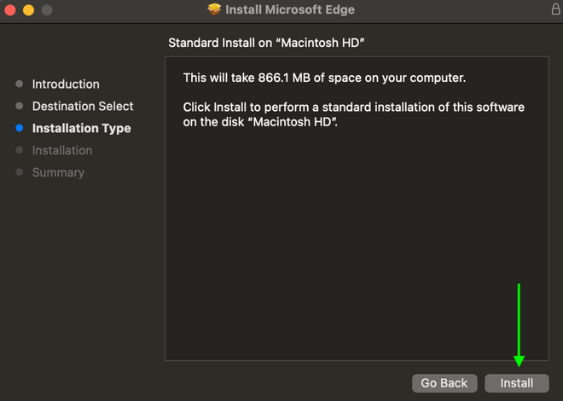
Task: Select the Destination Select step
Action: point(83,107)
